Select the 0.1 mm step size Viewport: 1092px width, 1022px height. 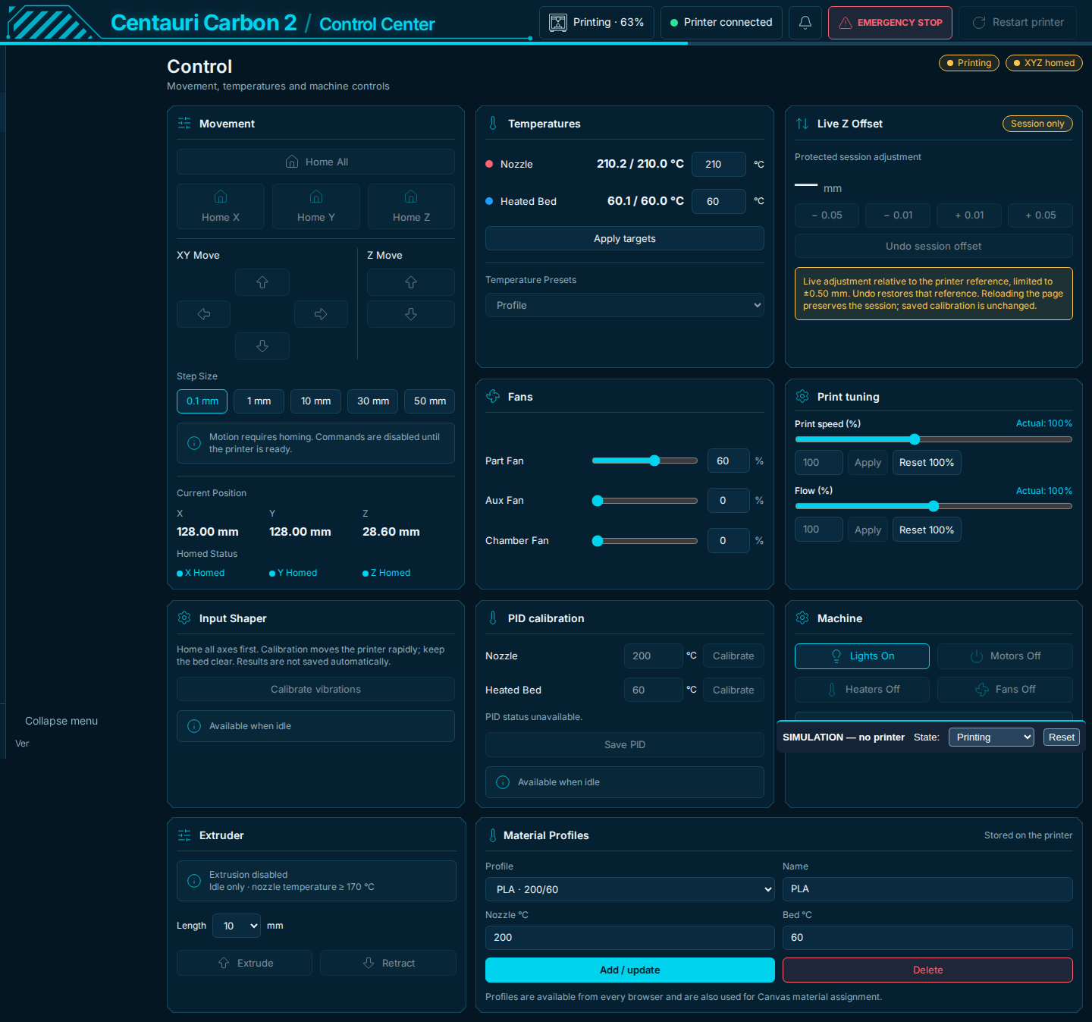pos(202,401)
